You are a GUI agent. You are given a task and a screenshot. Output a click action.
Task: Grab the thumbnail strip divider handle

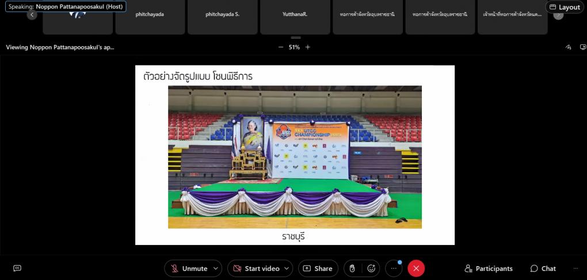click(296, 38)
